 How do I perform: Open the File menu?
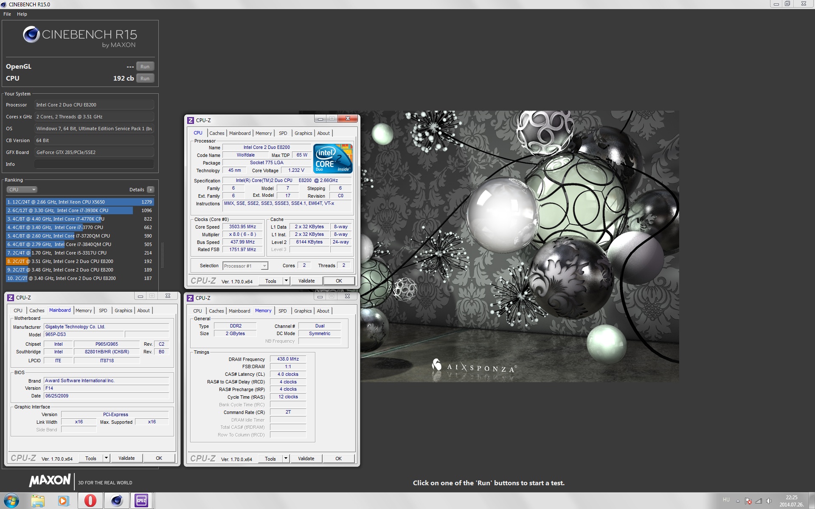(7, 14)
